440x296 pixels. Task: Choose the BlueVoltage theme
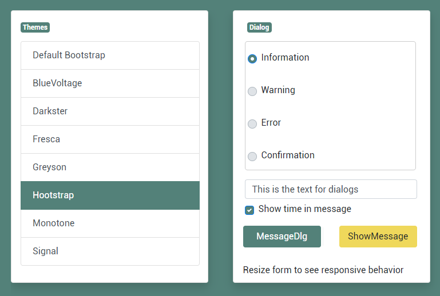110,83
